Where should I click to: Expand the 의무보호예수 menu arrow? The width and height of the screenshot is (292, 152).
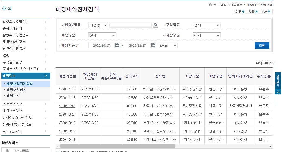46,104
